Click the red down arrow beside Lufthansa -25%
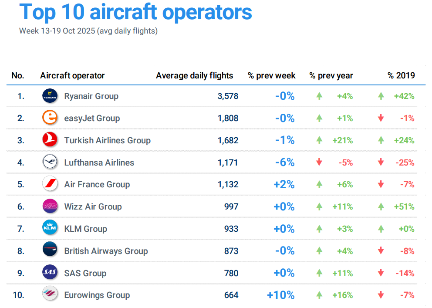The image size is (432, 308). [381, 162]
